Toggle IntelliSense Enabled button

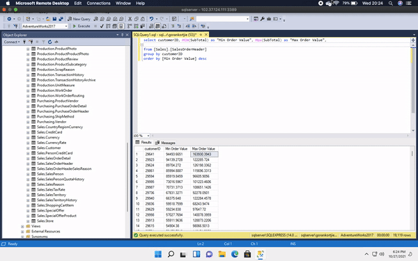tap(121, 26)
